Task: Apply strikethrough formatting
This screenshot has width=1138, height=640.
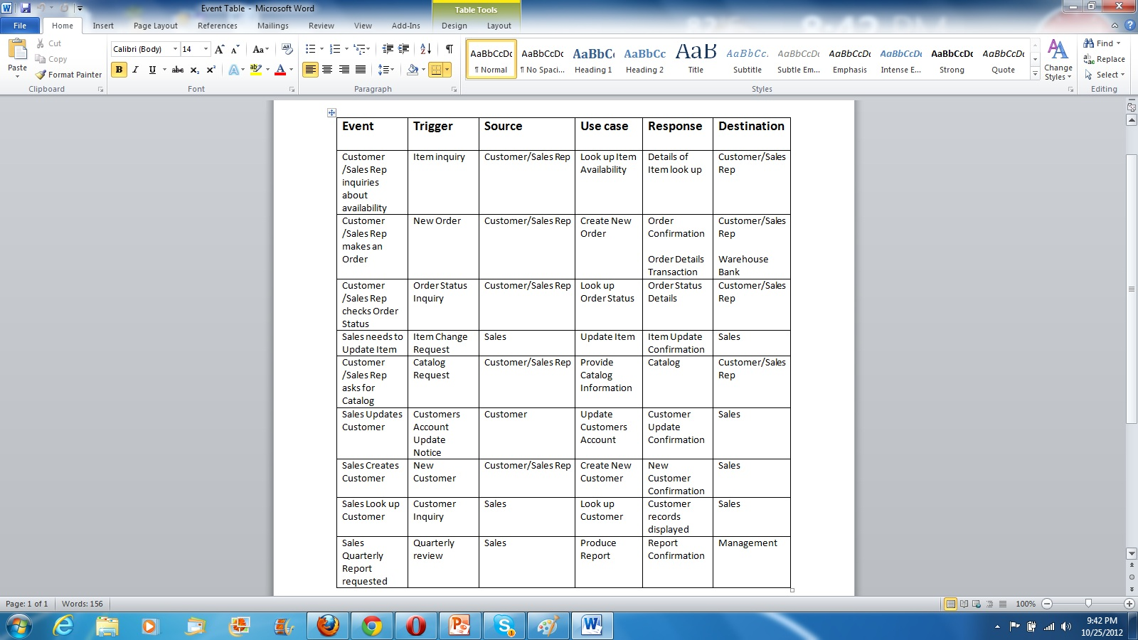Action: (178, 70)
